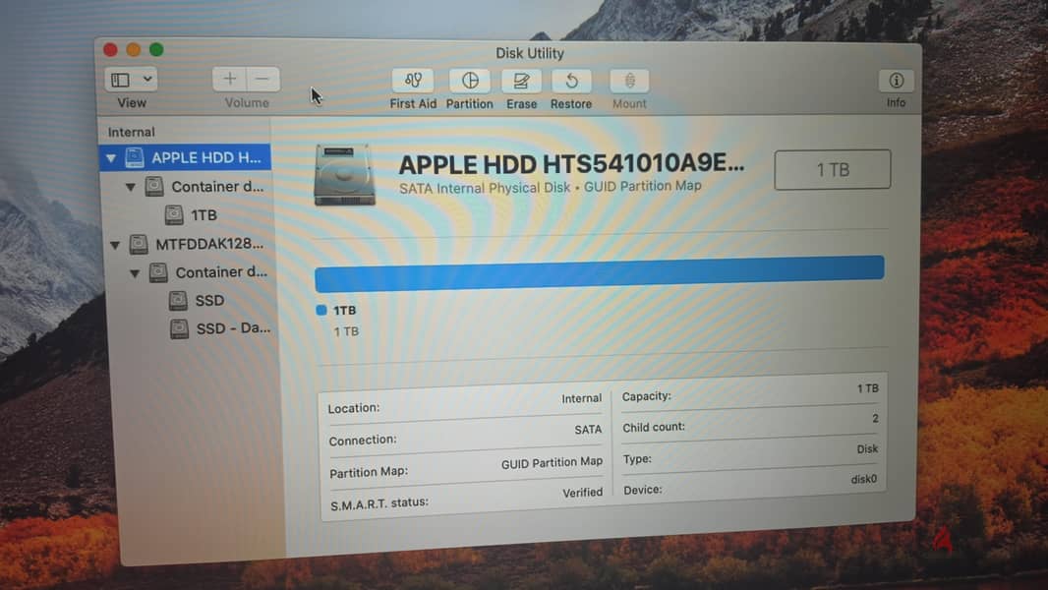The image size is (1048, 590).
Task: Select Container disk under MTFDDAK128
Action: (208, 272)
